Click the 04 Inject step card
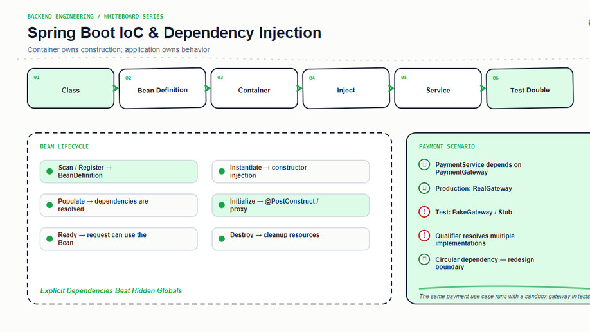The image size is (590, 332). pos(346,89)
